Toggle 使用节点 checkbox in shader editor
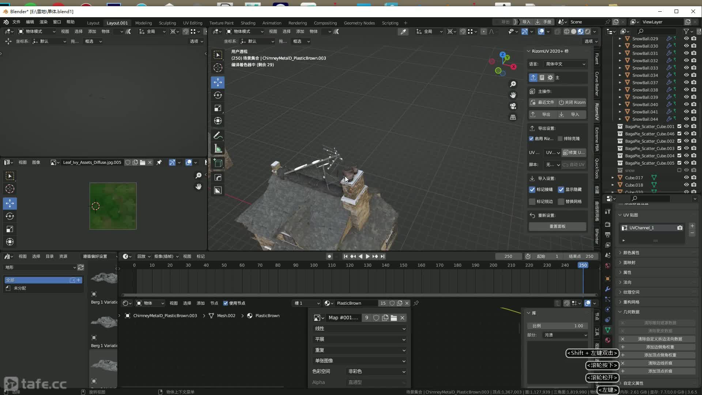702x395 pixels. click(226, 303)
